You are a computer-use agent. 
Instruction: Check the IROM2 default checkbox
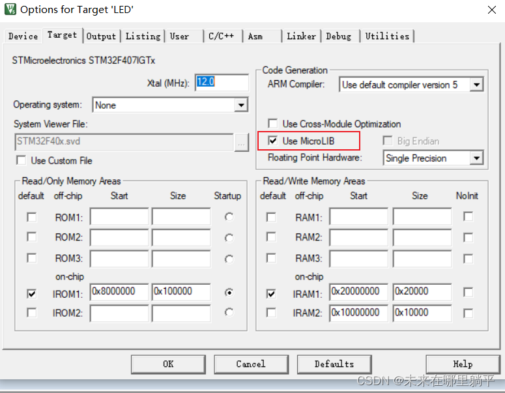coord(31,312)
